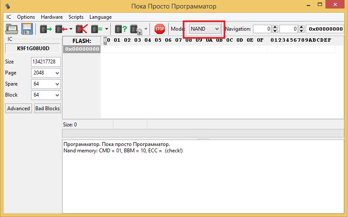
Task: Open the Block size dropdown
Action: click(46, 95)
